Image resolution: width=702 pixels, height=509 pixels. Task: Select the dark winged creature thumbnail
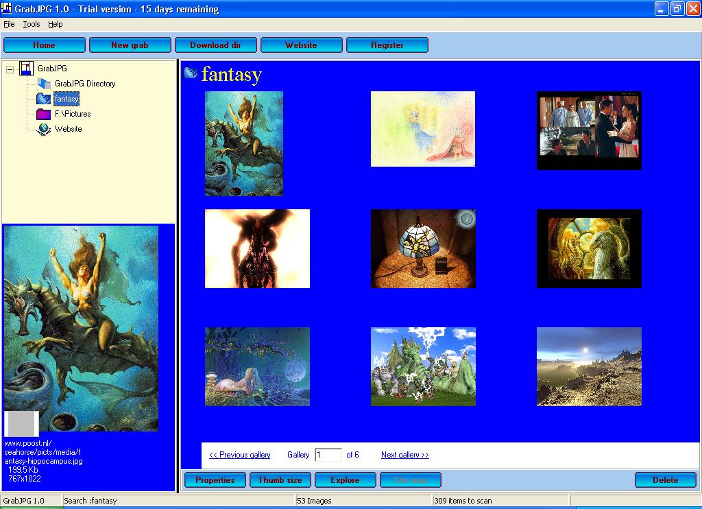(258, 249)
